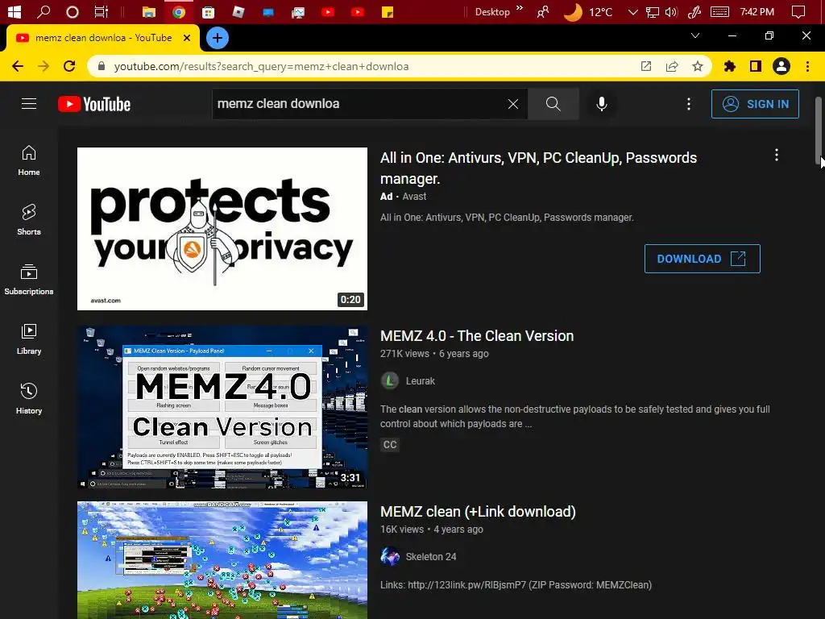Open touch keyboard tray icon
825x619 pixels.
[x=719, y=12]
